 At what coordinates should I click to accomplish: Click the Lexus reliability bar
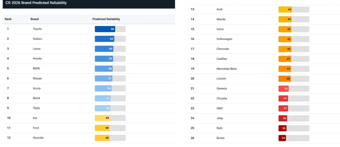(110, 49)
